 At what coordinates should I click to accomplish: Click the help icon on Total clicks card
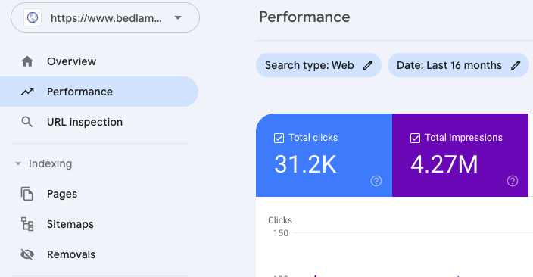[x=376, y=181]
